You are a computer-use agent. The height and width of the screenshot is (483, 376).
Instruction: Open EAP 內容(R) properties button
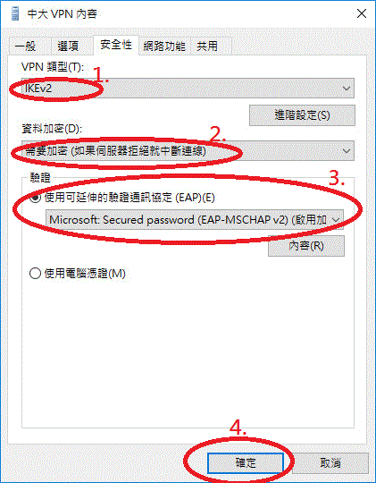click(x=306, y=246)
